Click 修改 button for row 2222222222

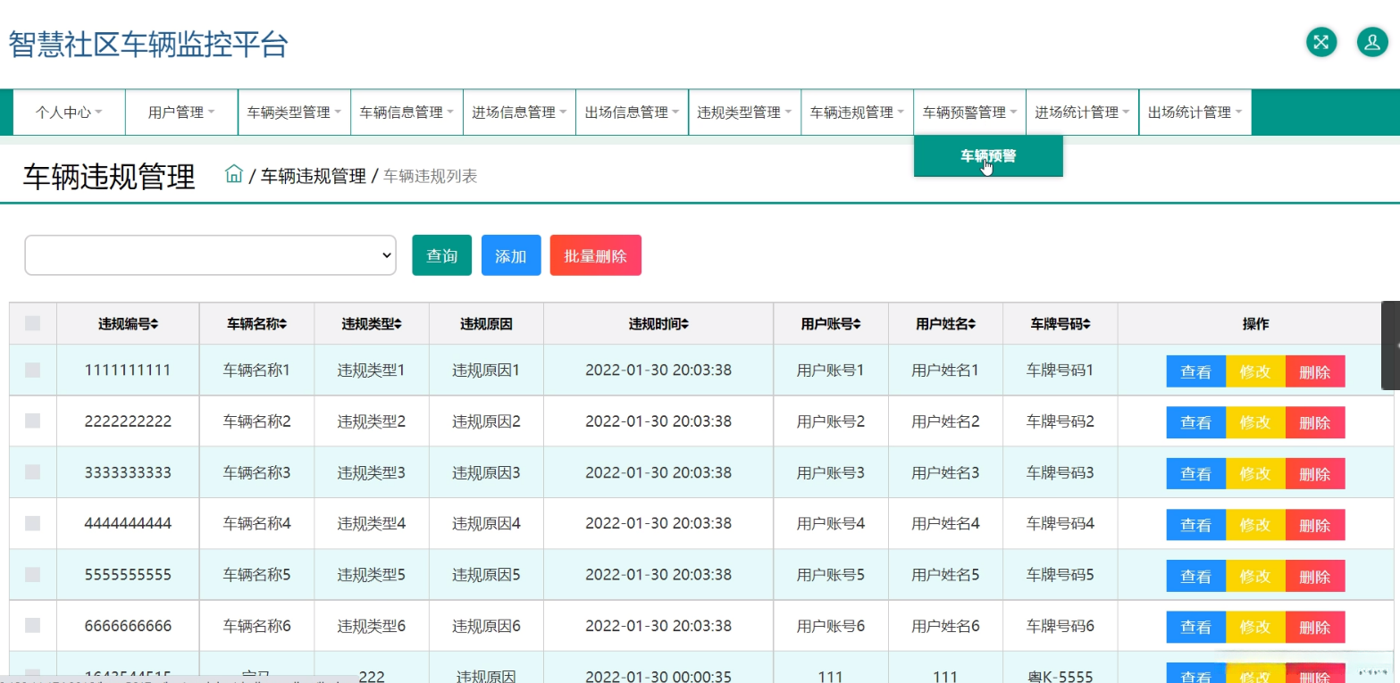pyautogui.click(x=1255, y=422)
